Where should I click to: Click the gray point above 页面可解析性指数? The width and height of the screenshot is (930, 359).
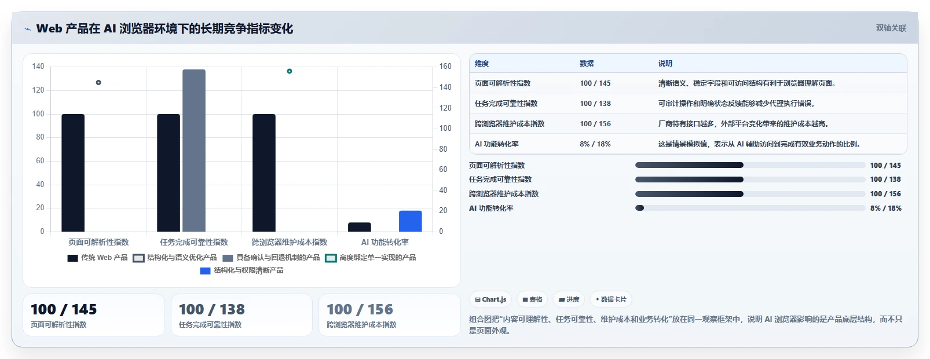click(98, 83)
